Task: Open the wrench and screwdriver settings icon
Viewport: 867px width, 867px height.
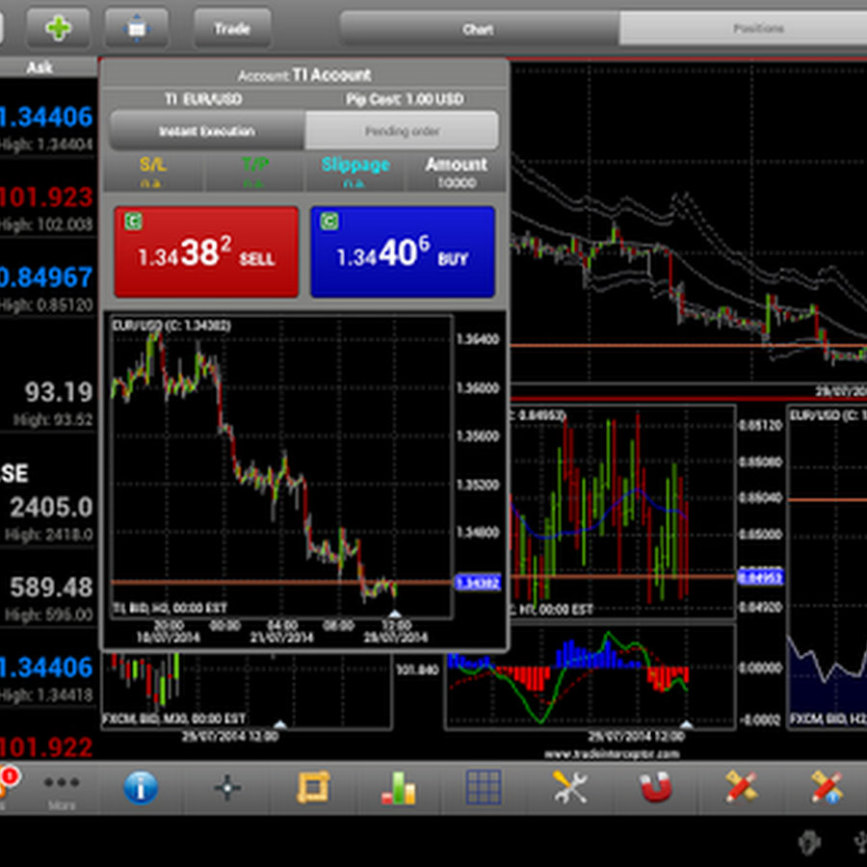Action: [569, 787]
